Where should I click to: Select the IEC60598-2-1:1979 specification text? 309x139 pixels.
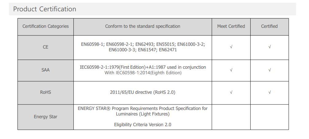point(143,70)
